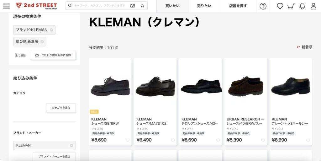Image resolution: width=321 pixels, height=161 pixels.
Task: Open the 新着順 sort dropdown
Action: click(304, 47)
